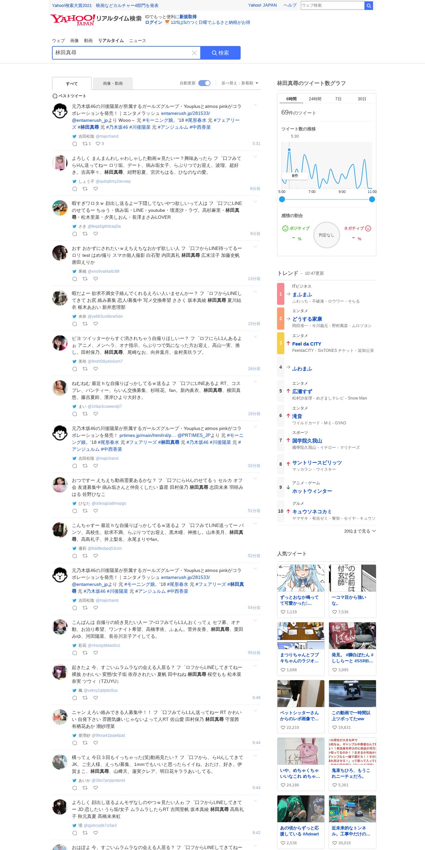Screen dimensions: 425x850
Task: Click the blue 検索 button
Action: (x=220, y=53)
